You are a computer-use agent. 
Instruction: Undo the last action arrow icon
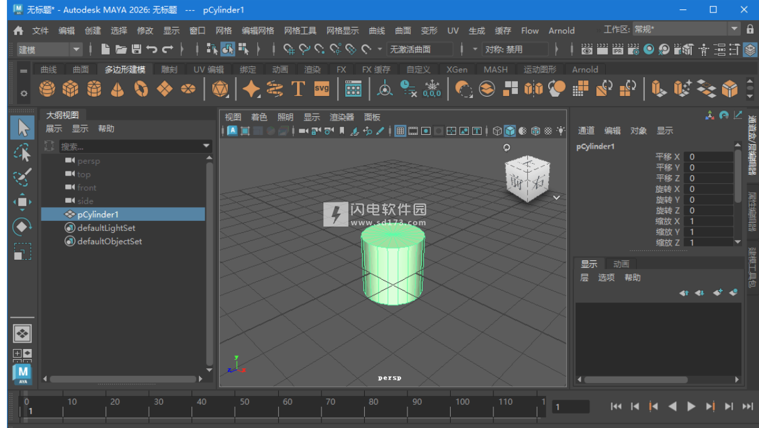[152, 49]
